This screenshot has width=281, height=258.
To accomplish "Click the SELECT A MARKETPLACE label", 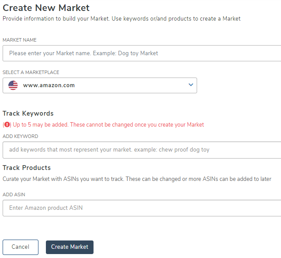I will point(31,72).
